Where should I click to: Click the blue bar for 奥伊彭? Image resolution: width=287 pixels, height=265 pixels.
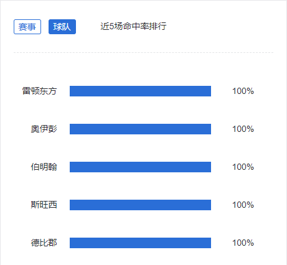click(140, 129)
